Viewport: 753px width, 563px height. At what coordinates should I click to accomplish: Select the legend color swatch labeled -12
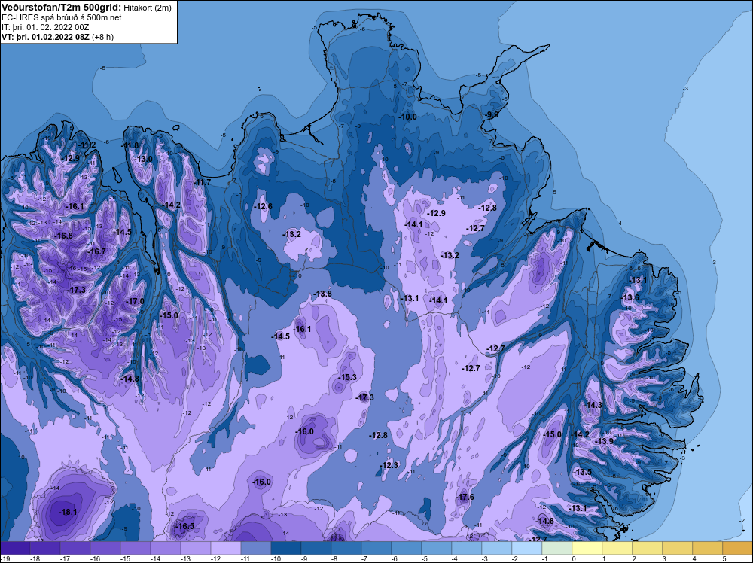click(x=226, y=548)
